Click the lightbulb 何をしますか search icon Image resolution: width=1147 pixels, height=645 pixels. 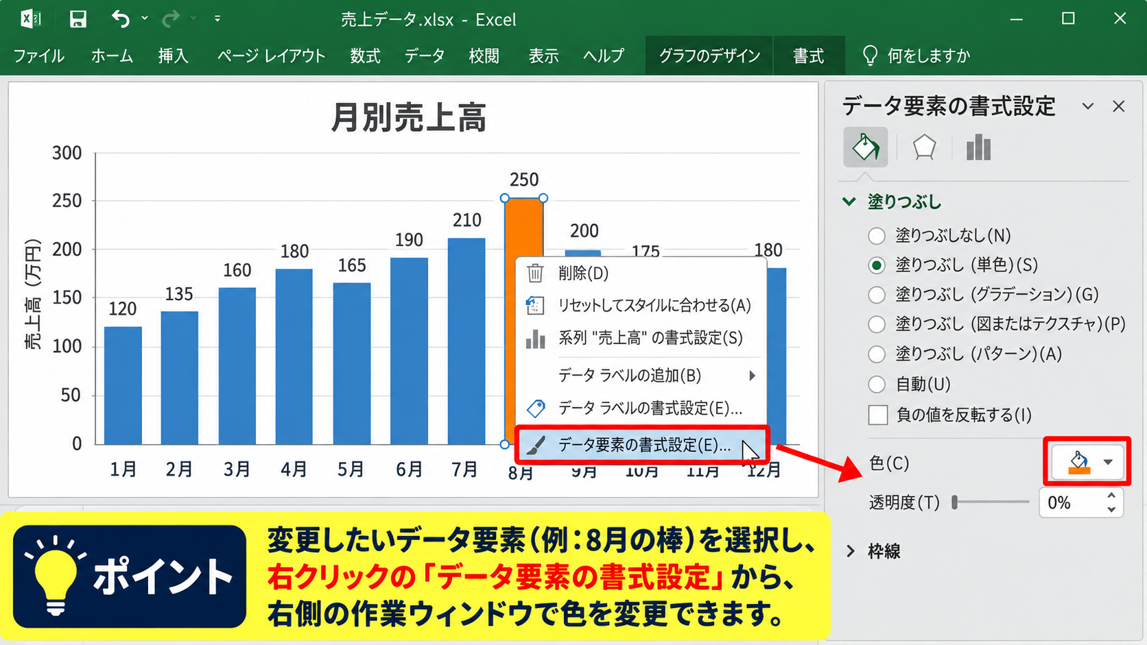click(x=870, y=56)
